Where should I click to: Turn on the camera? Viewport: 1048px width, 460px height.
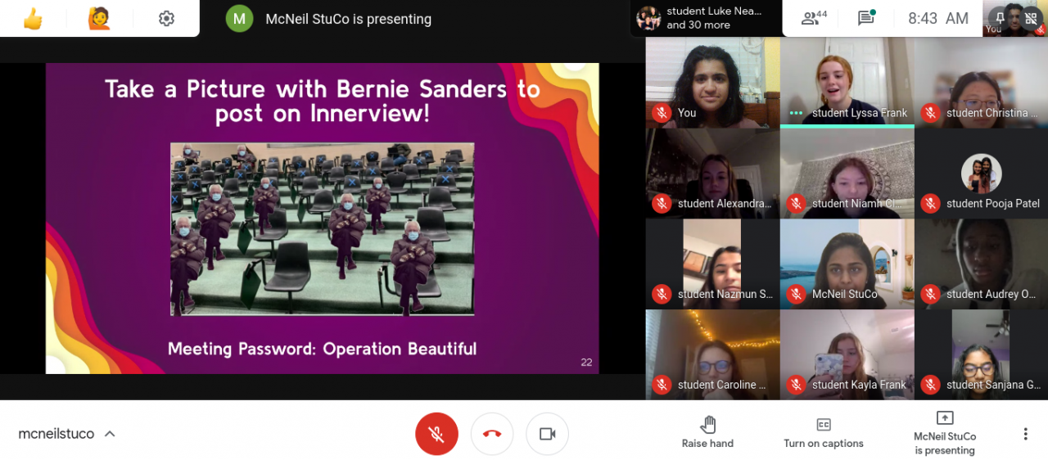click(x=547, y=434)
